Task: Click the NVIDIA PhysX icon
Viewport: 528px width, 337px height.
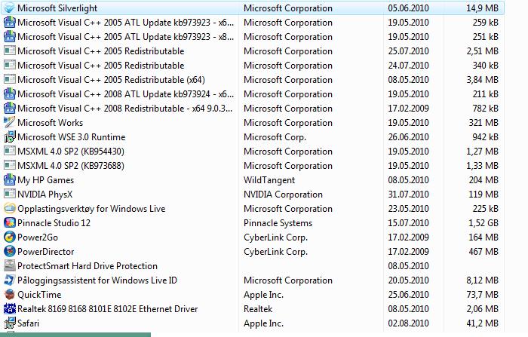Action: (x=10, y=195)
